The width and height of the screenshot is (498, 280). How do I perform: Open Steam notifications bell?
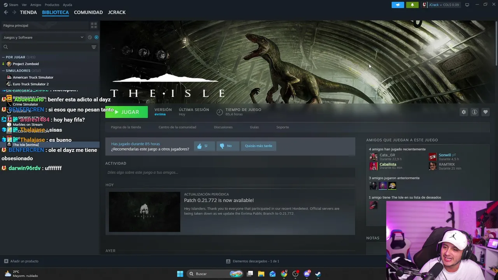click(x=412, y=5)
